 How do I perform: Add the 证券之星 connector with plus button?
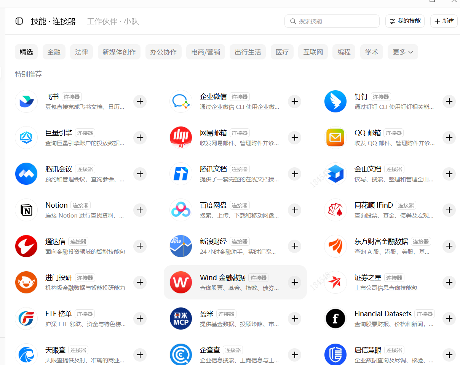point(449,282)
